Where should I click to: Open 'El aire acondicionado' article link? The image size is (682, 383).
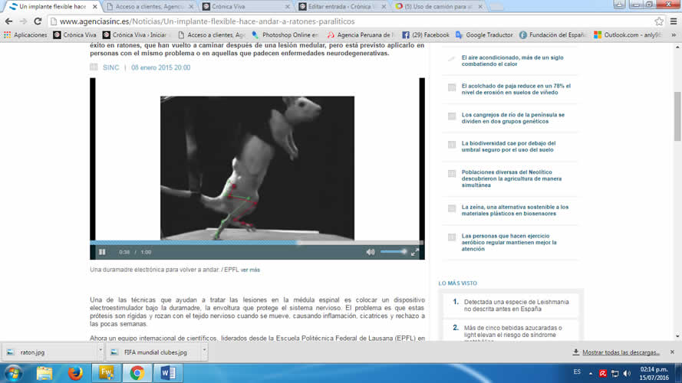[x=512, y=61]
